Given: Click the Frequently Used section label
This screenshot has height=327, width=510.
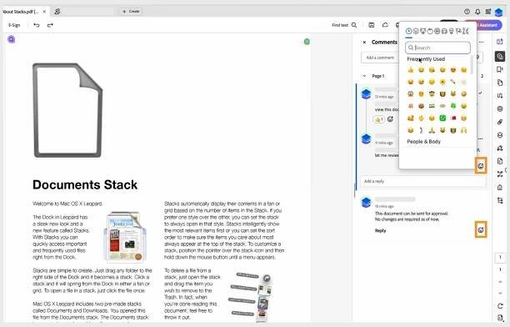Looking at the screenshot, I should [426, 59].
